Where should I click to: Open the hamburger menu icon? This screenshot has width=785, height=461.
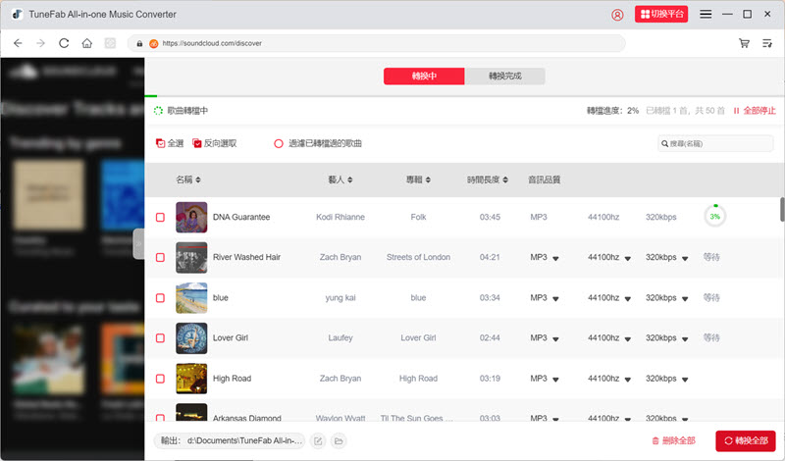click(x=706, y=14)
